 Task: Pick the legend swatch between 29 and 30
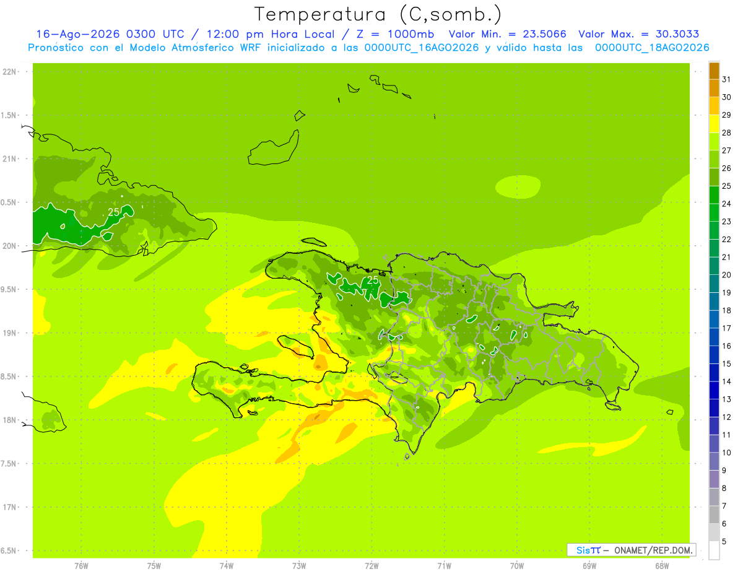pos(714,106)
